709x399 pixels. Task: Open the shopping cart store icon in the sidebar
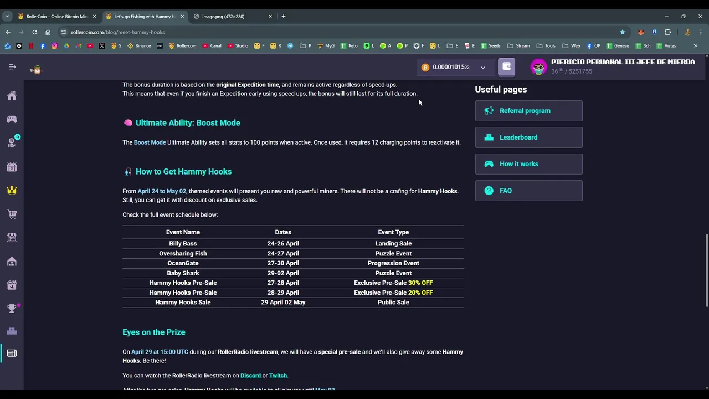12,214
